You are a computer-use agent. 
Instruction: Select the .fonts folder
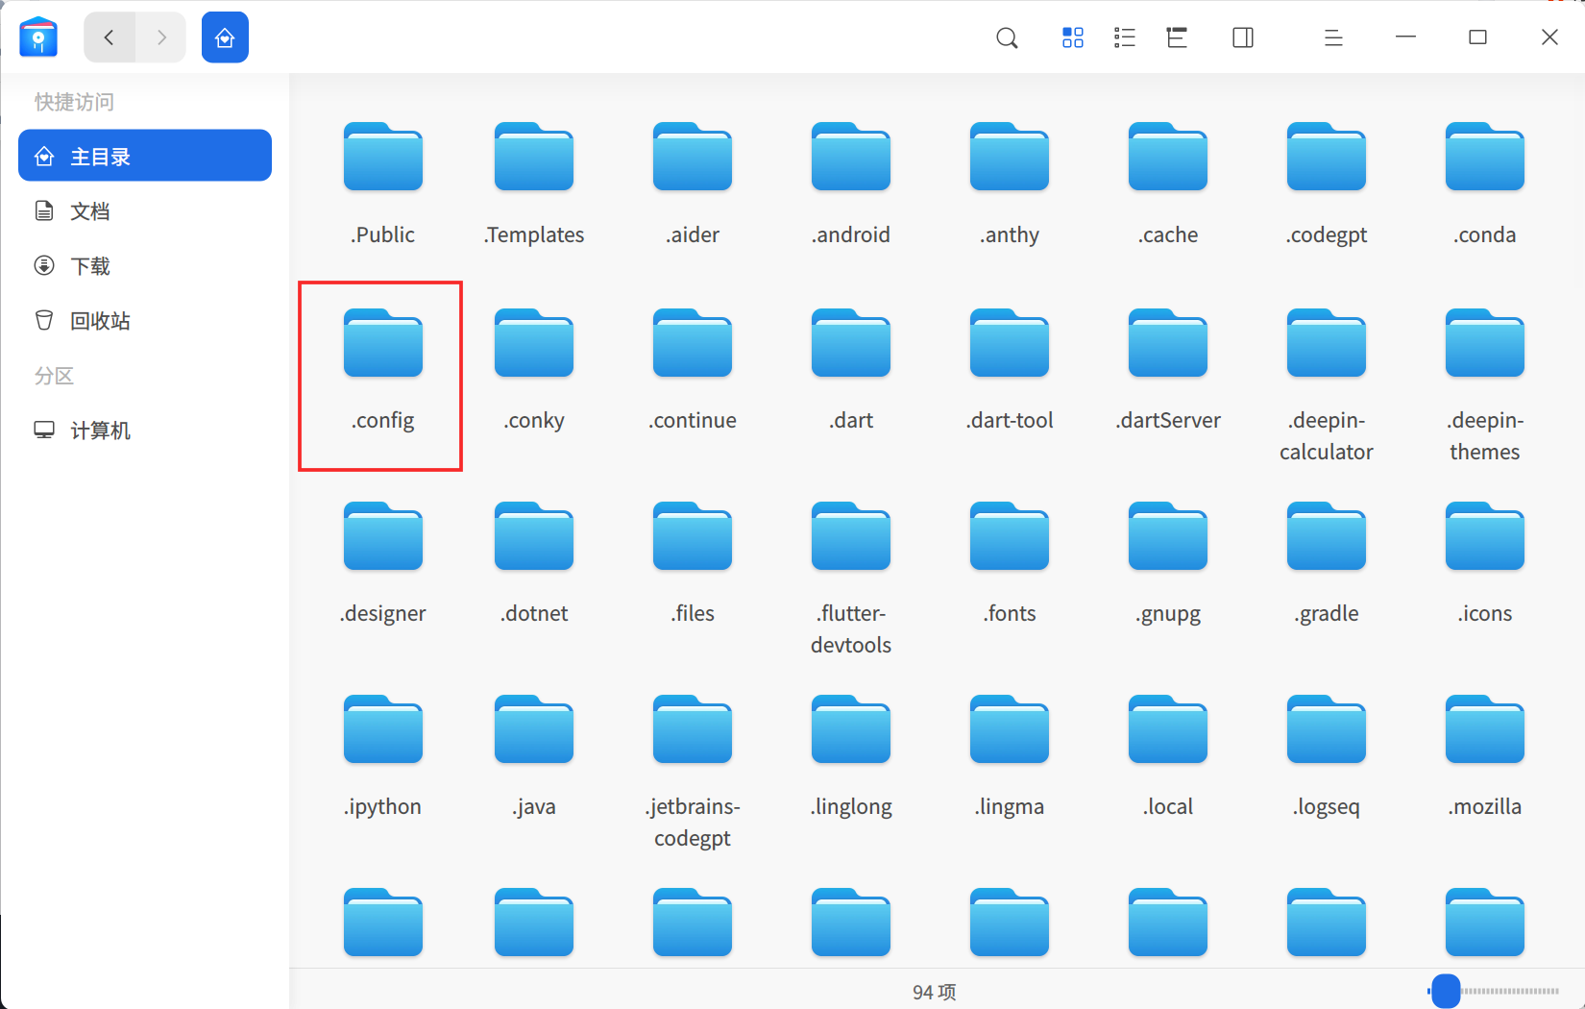1010,564
